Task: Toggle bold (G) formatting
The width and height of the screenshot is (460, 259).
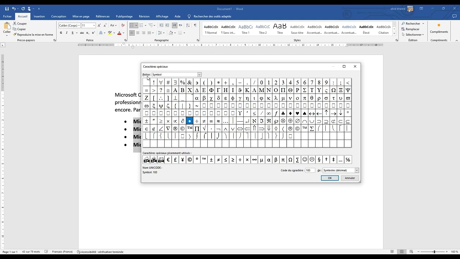Action: click(61, 33)
